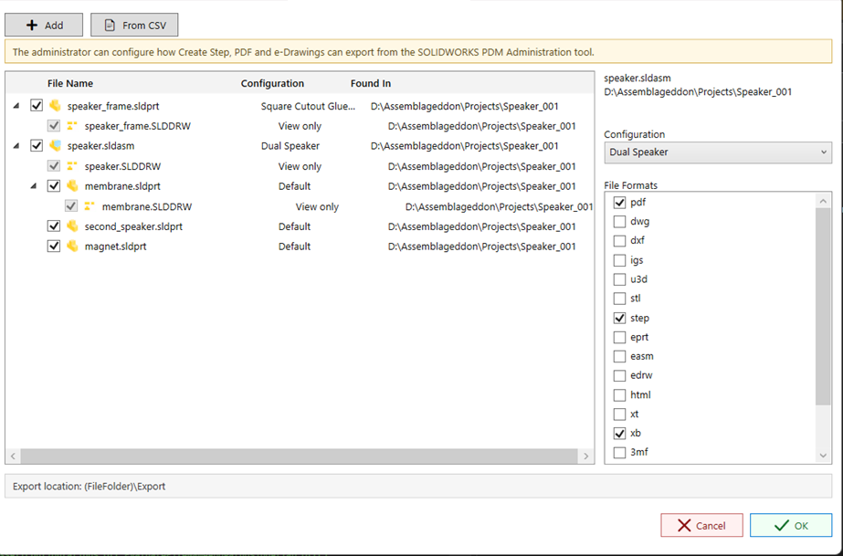
Task: Click the File Formats scroll-up arrow
Action: point(823,201)
